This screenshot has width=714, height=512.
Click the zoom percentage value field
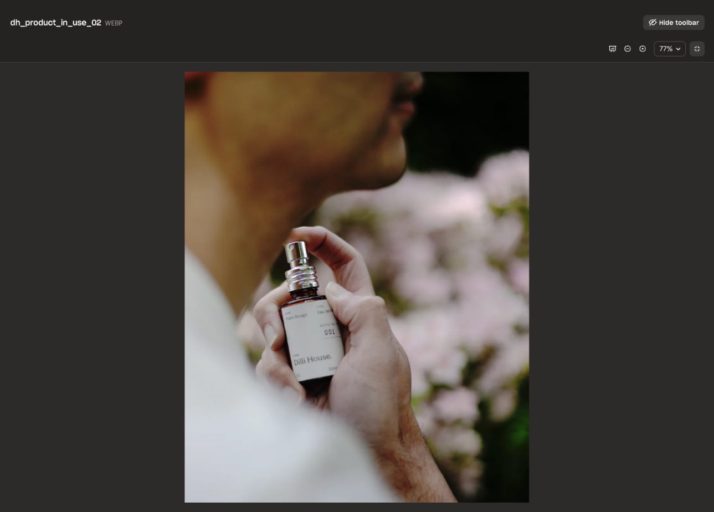point(666,49)
